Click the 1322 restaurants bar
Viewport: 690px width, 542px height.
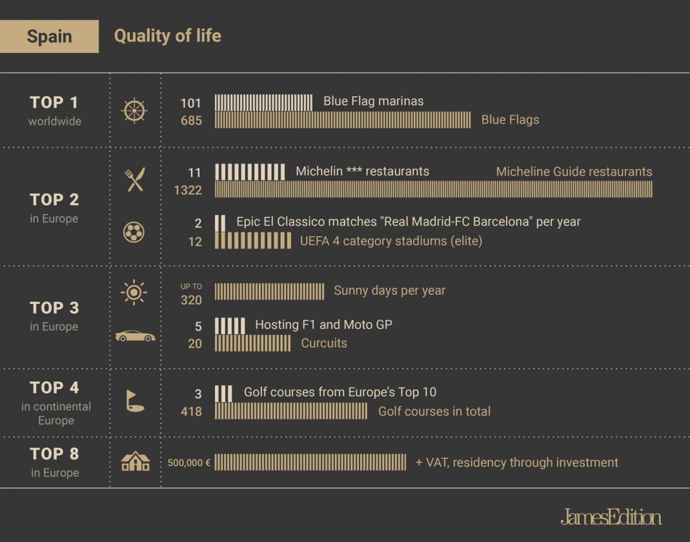433,190
